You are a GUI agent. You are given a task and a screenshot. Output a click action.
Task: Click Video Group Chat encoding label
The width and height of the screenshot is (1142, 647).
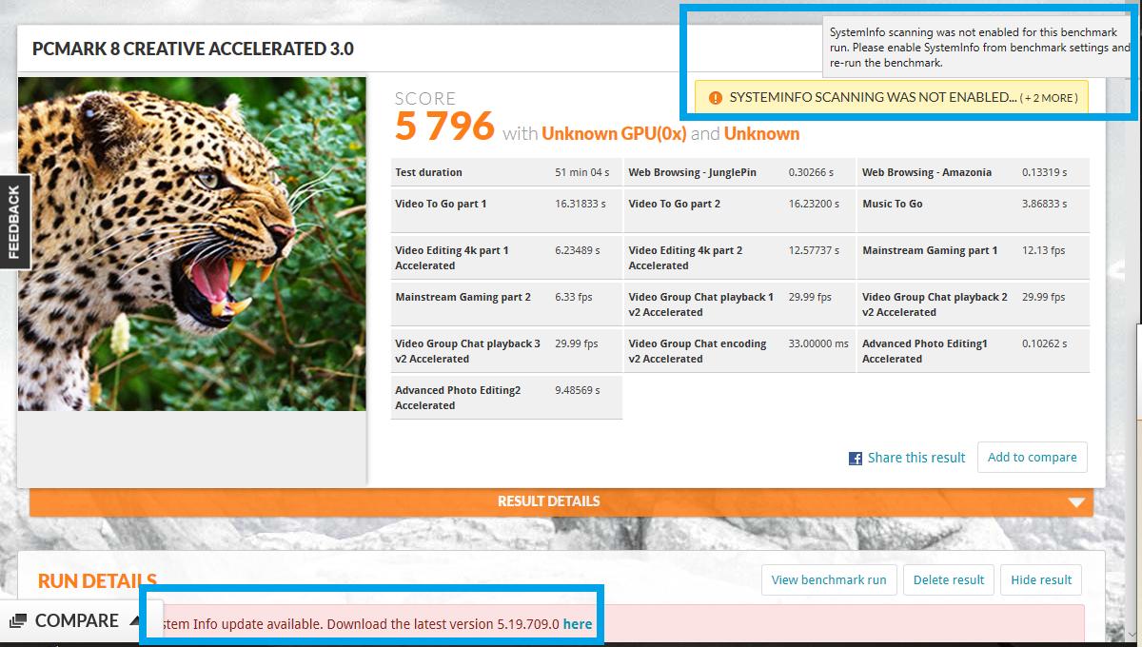[x=698, y=351]
